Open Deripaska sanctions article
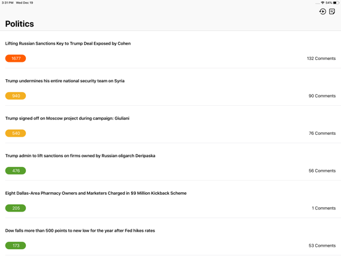This screenshot has height=256, width=341. click(80, 156)
